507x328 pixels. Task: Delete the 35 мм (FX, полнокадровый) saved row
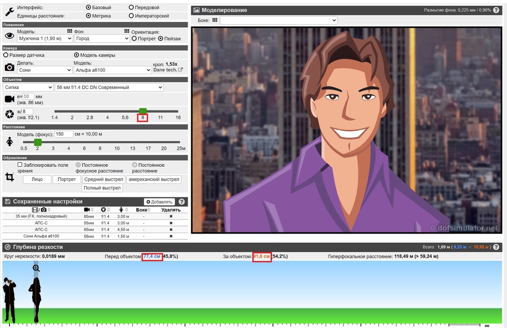point(171,216)
